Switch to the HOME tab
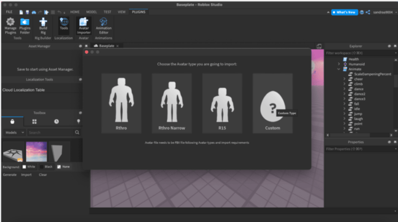The width and height of the screenshot is (398, 222). [75, 12]
